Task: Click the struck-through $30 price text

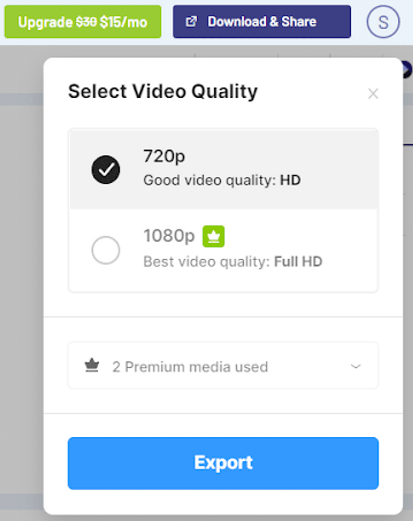Action: (86, 22)
